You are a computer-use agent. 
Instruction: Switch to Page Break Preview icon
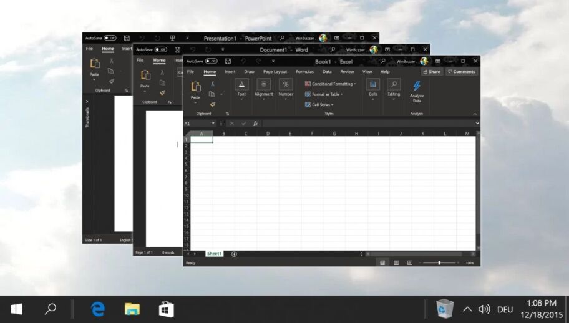pos(410,262)
